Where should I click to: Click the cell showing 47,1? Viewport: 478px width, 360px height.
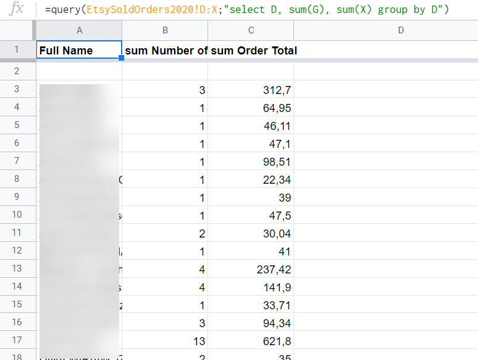point(251,144)
